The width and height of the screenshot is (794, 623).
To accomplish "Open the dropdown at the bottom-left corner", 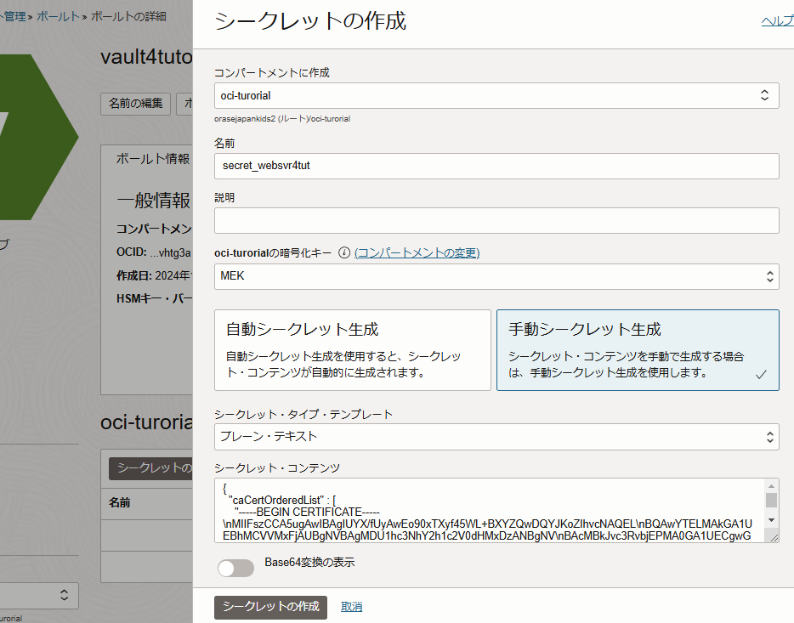I will tap(39, 596).
